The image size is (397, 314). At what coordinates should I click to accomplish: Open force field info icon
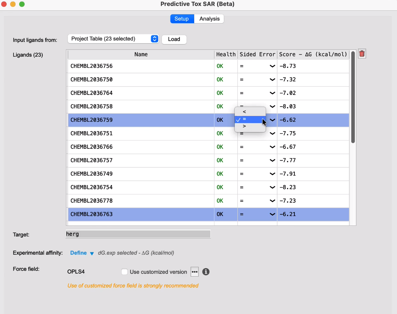click(206, 272)
